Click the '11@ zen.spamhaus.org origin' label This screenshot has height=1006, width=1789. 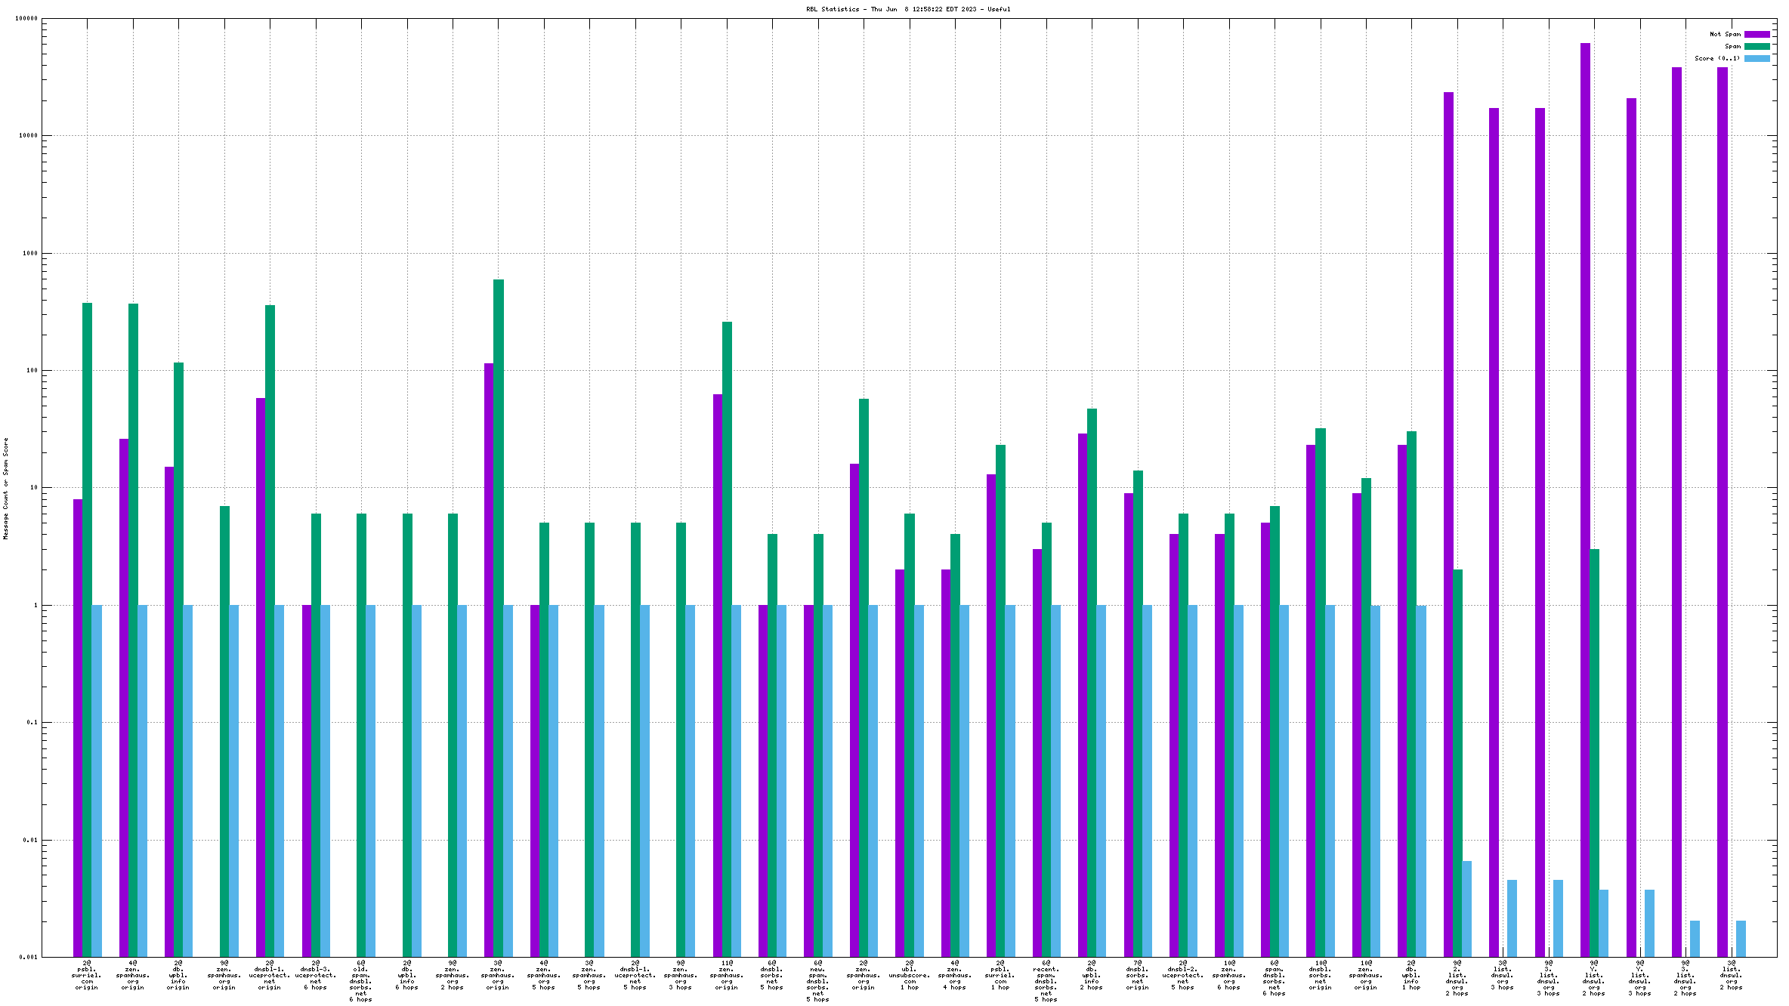pyautogui.click(x=727, y=975)
